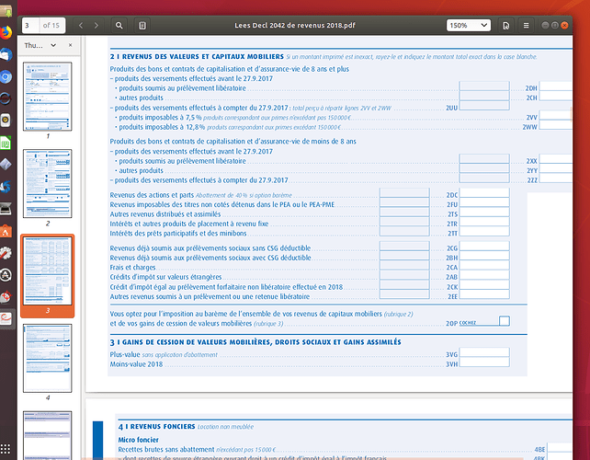Open Thunderbird mail from the dock
Image resolution: width=590 pixels, height=460 pixels.
(6, 55)
